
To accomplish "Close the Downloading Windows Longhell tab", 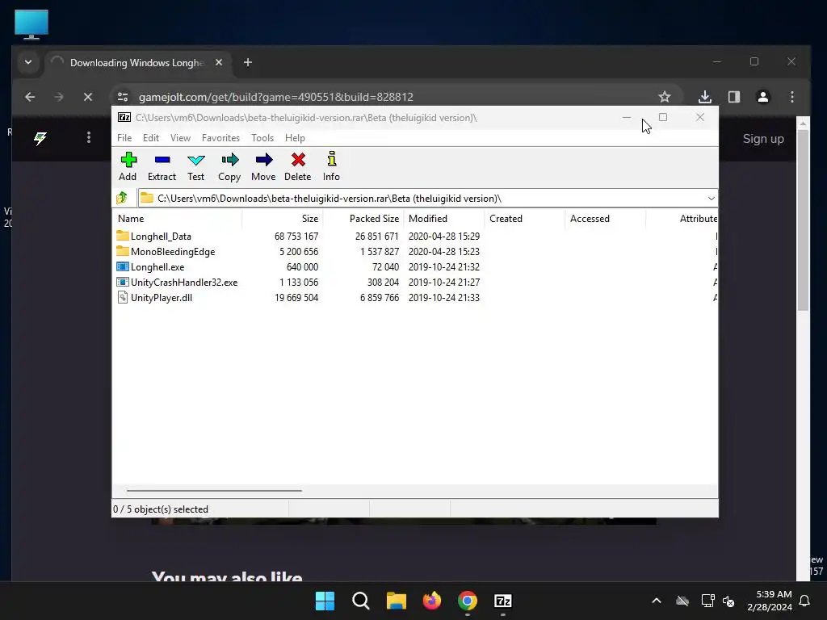I will point(219,62).
